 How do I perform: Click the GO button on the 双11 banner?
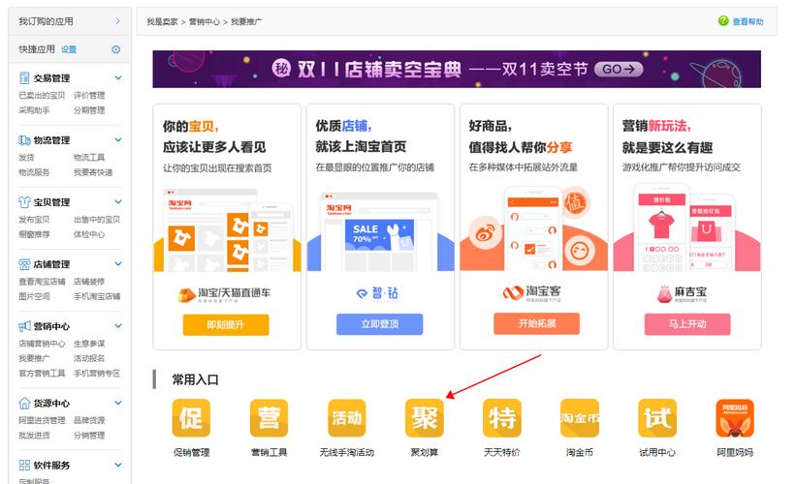coord(619,69)
